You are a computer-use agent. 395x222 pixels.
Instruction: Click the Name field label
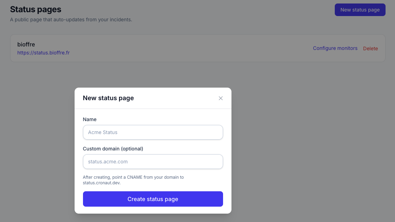point(90,119)
